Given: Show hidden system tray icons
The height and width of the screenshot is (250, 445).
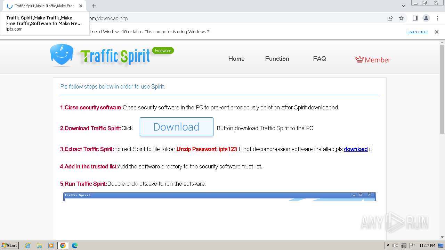Looking at the screenshot, I should 388,245.
